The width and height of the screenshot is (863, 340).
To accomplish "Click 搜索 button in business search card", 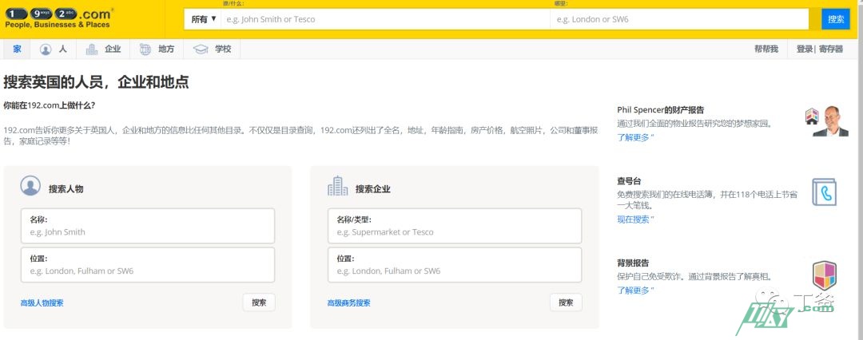I will 566,302.
